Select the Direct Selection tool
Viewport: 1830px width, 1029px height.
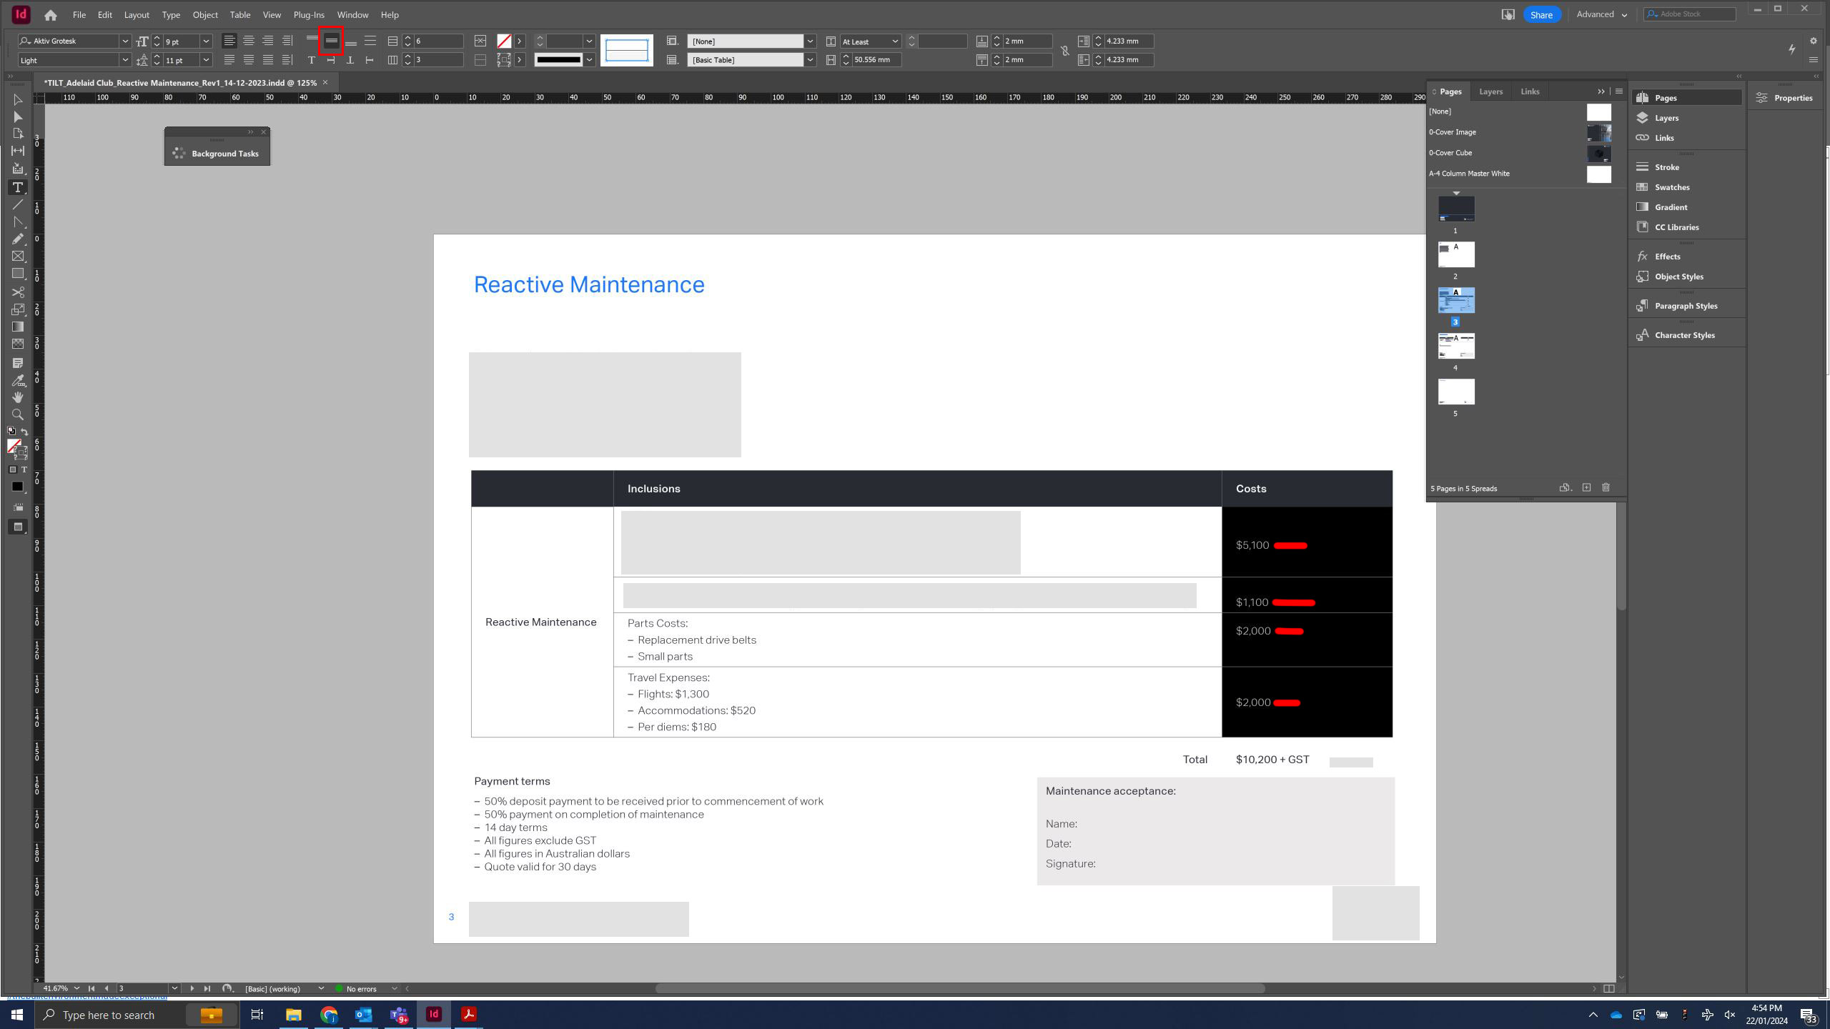[x=18, y=116]
